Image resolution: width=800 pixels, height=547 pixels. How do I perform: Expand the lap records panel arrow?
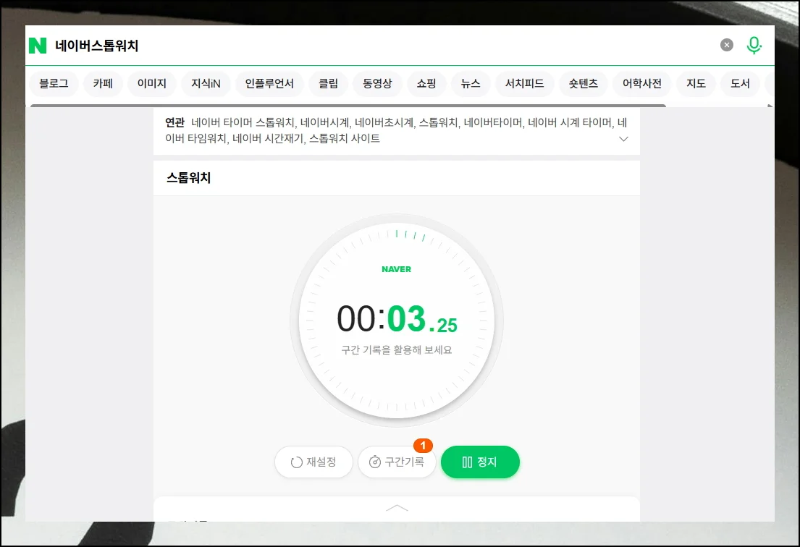click(x=397, y=508)
